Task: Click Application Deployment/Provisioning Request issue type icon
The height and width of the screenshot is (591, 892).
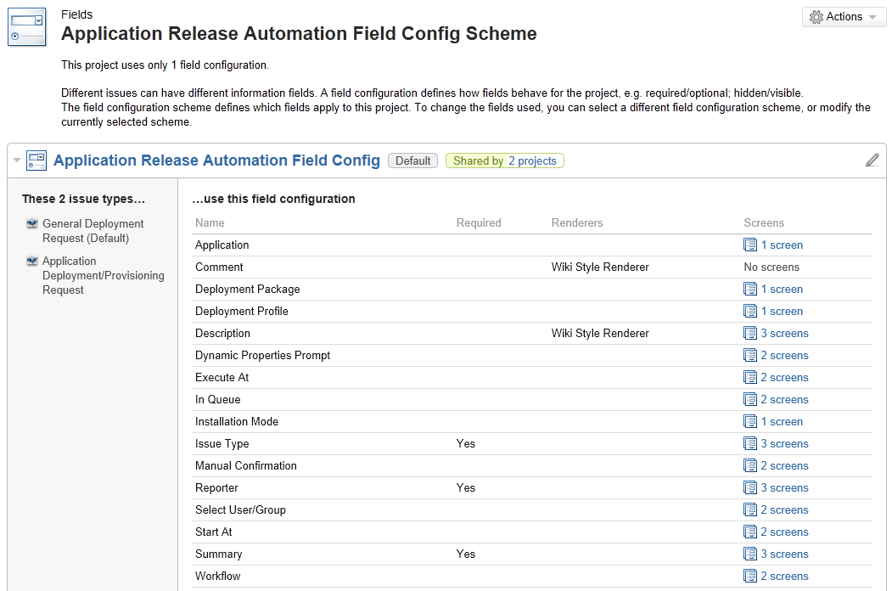Action: pyautogui.click(x=32, y=260)
